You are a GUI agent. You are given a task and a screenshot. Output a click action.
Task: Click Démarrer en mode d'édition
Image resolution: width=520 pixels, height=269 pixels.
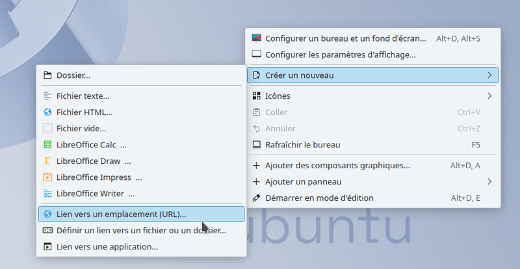pos(319,198)
